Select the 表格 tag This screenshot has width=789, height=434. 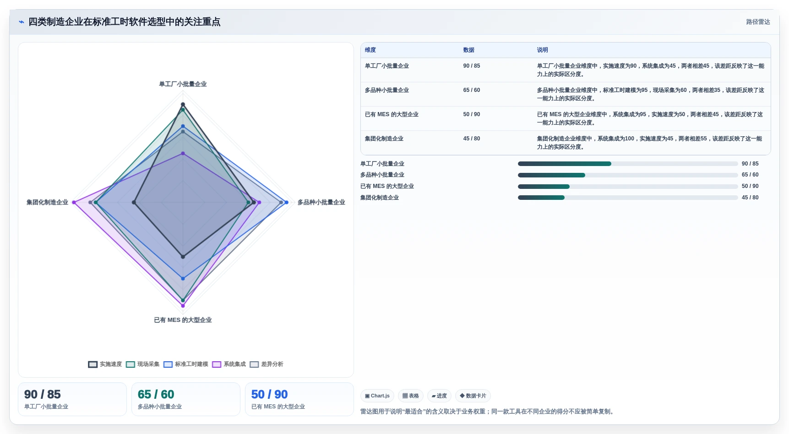(411, 396)
